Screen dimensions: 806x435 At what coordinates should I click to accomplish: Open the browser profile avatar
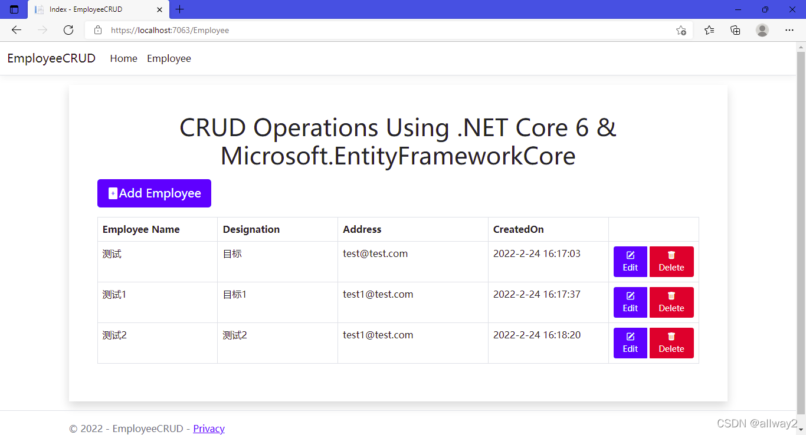762,30
